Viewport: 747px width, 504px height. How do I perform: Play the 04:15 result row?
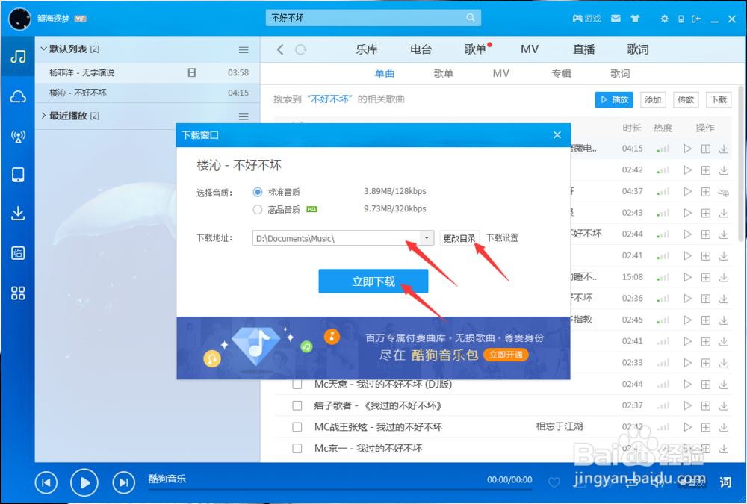(x=687, y=149)
